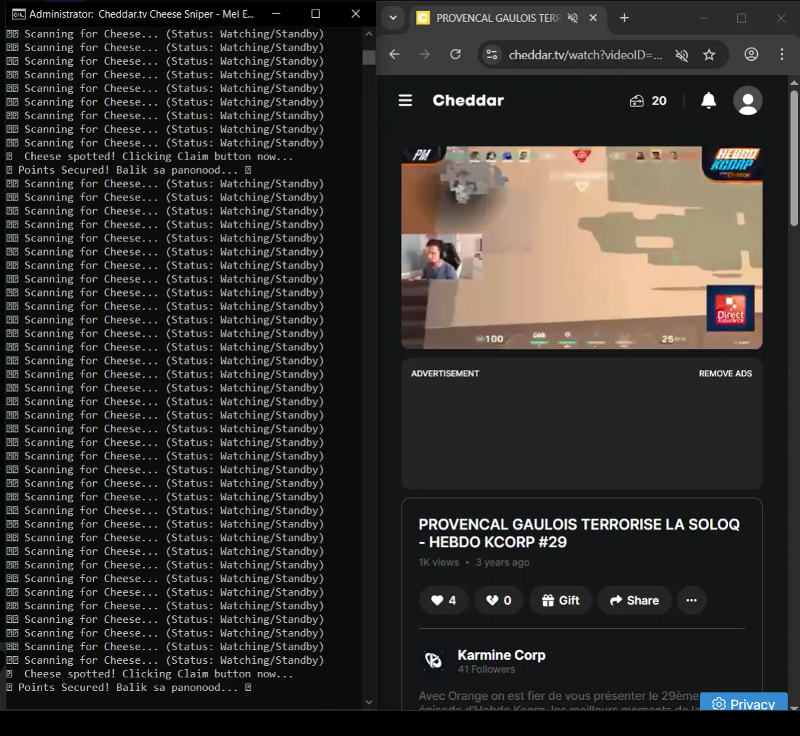The width and height of the screenshot is (800, 736).
Task: Open a new browser tab
Action: click(x=624, y=18)
